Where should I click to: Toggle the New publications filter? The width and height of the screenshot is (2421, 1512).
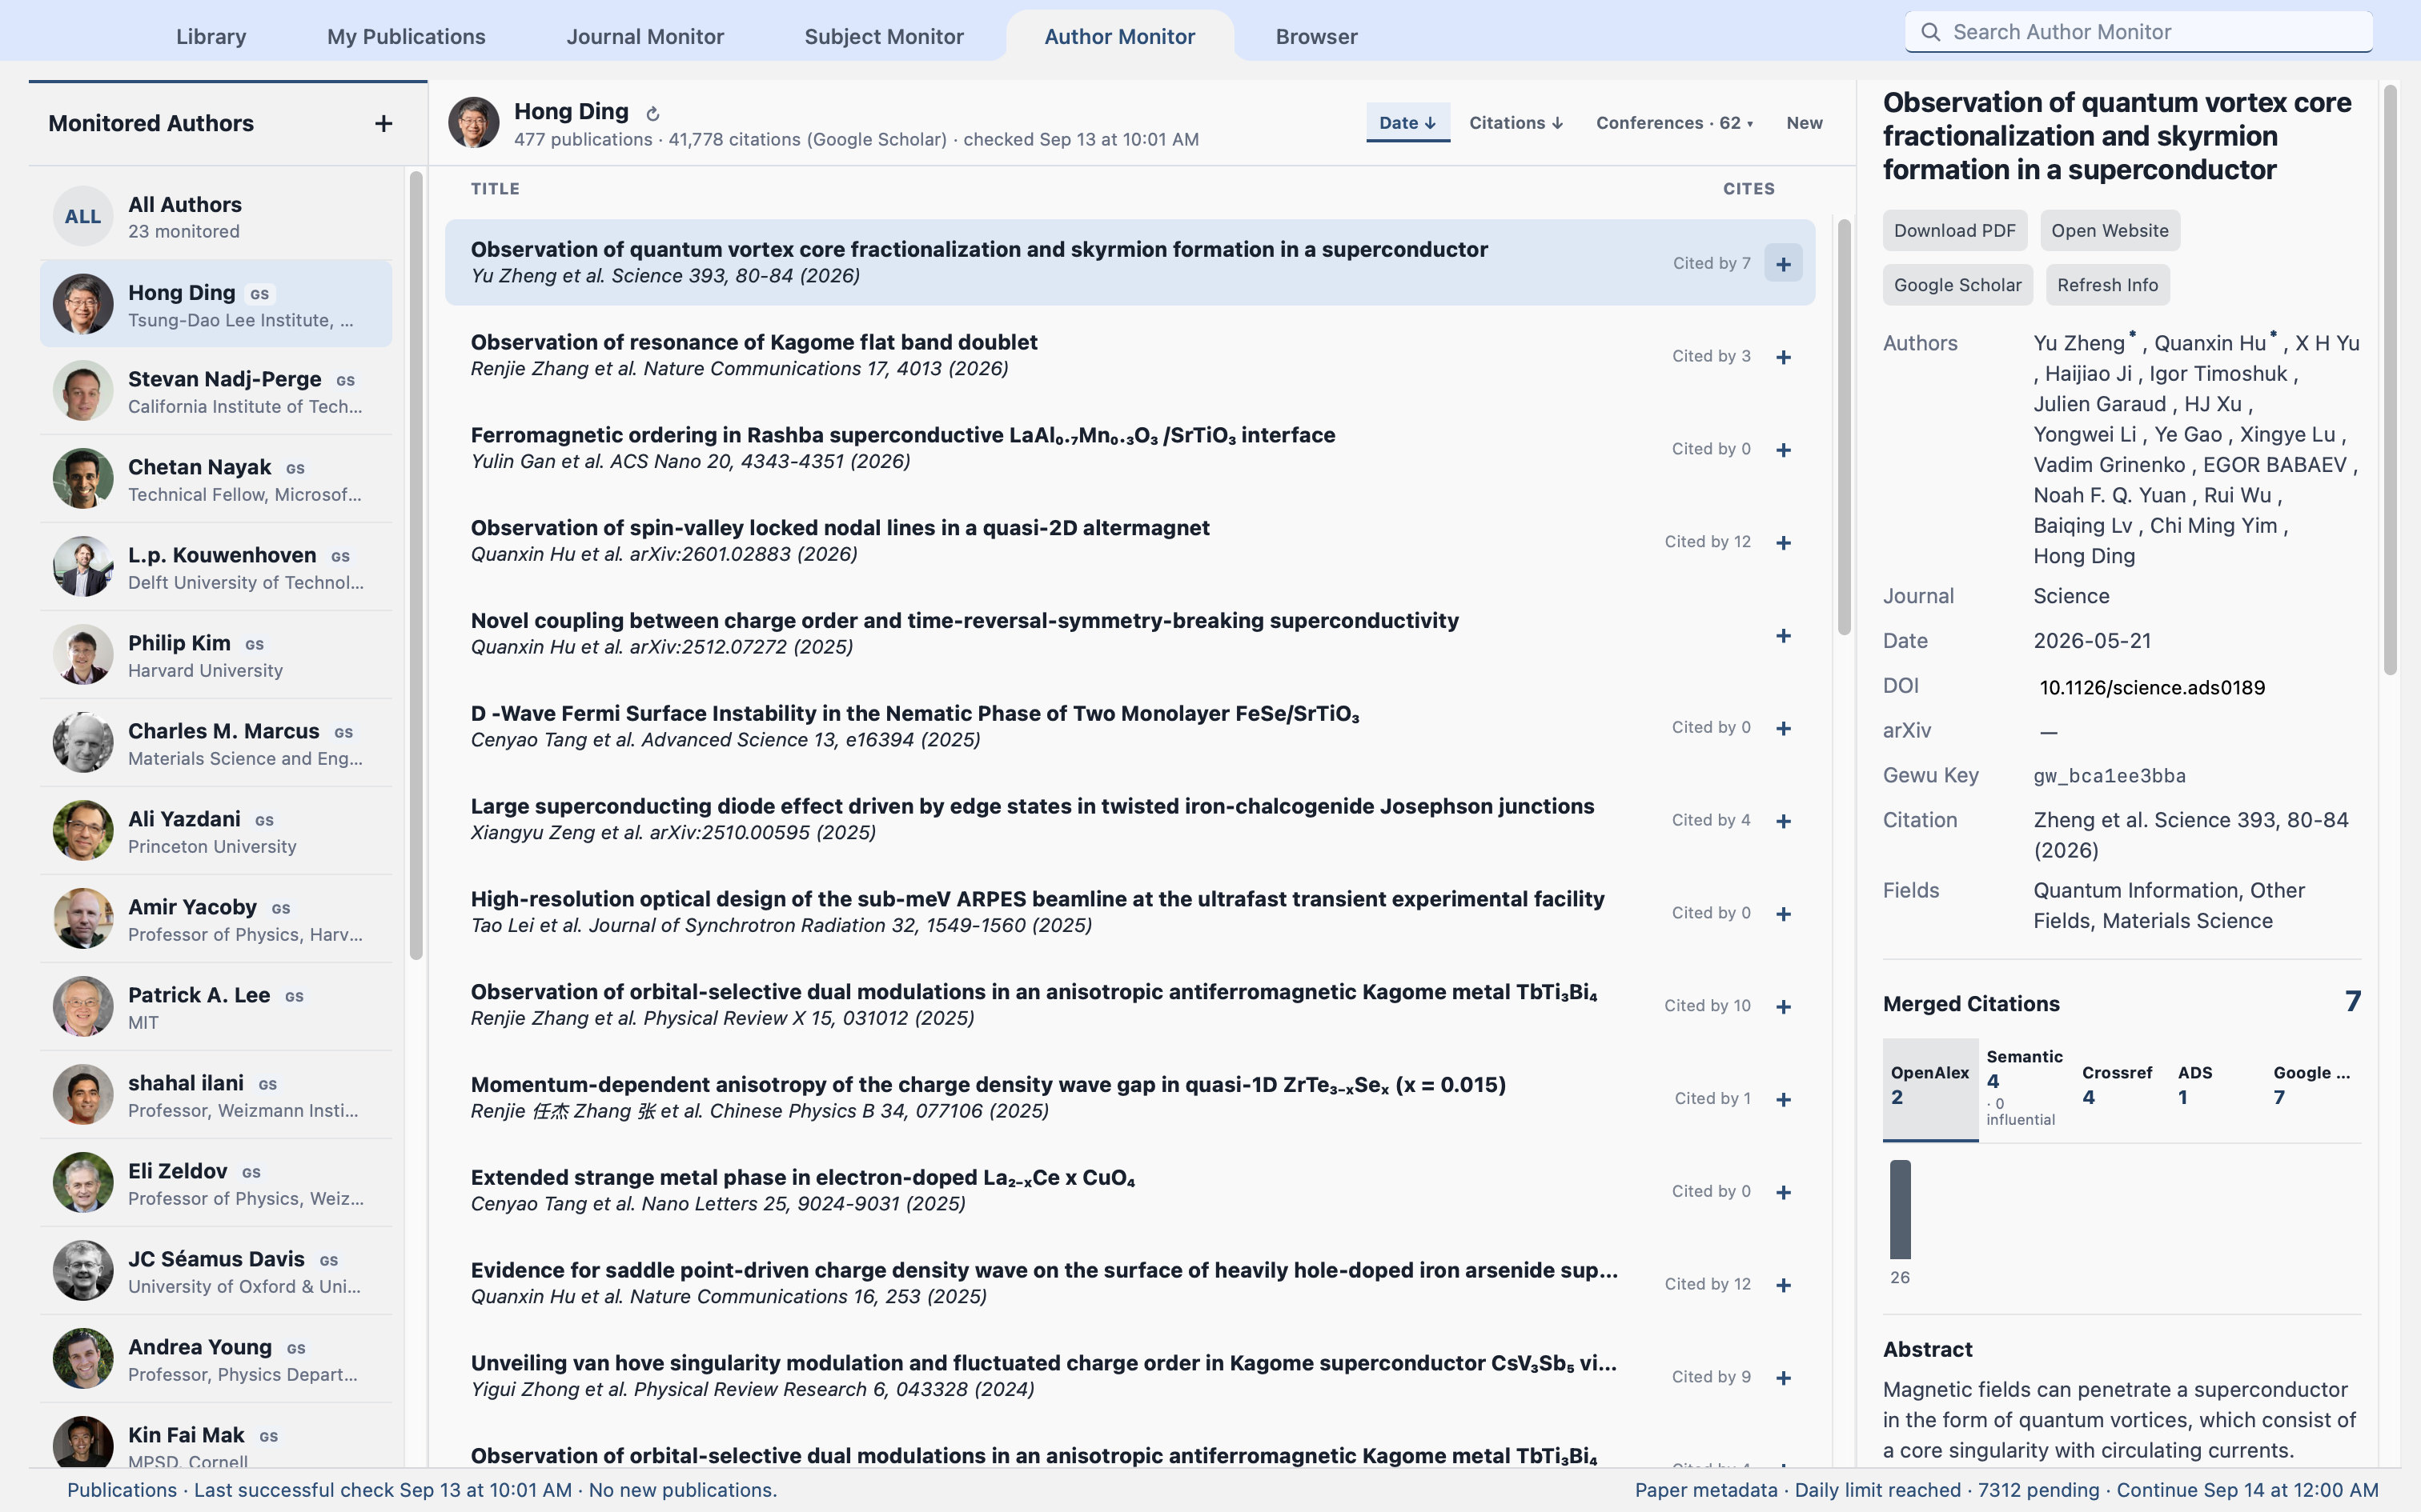tap(1804, 123)
